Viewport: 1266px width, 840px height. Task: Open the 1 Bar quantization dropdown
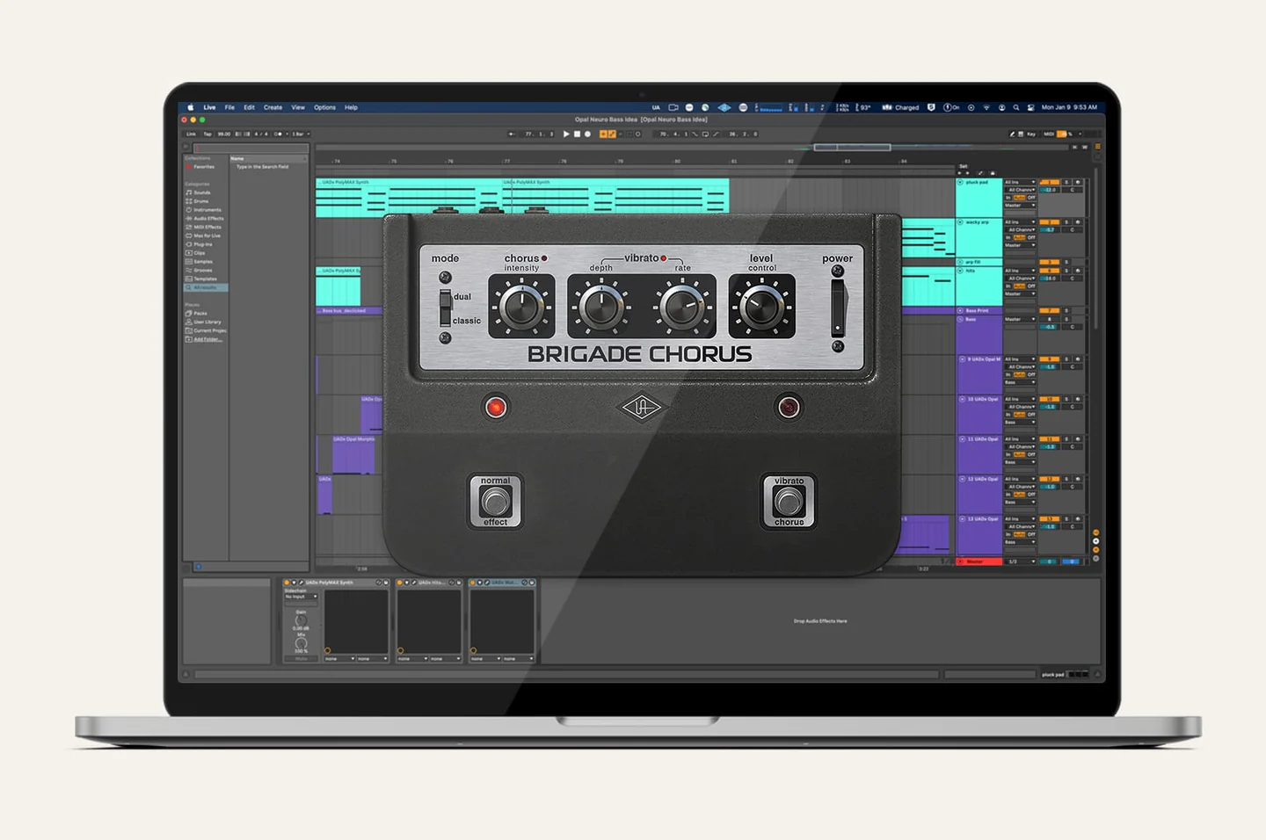click(301, 134)
